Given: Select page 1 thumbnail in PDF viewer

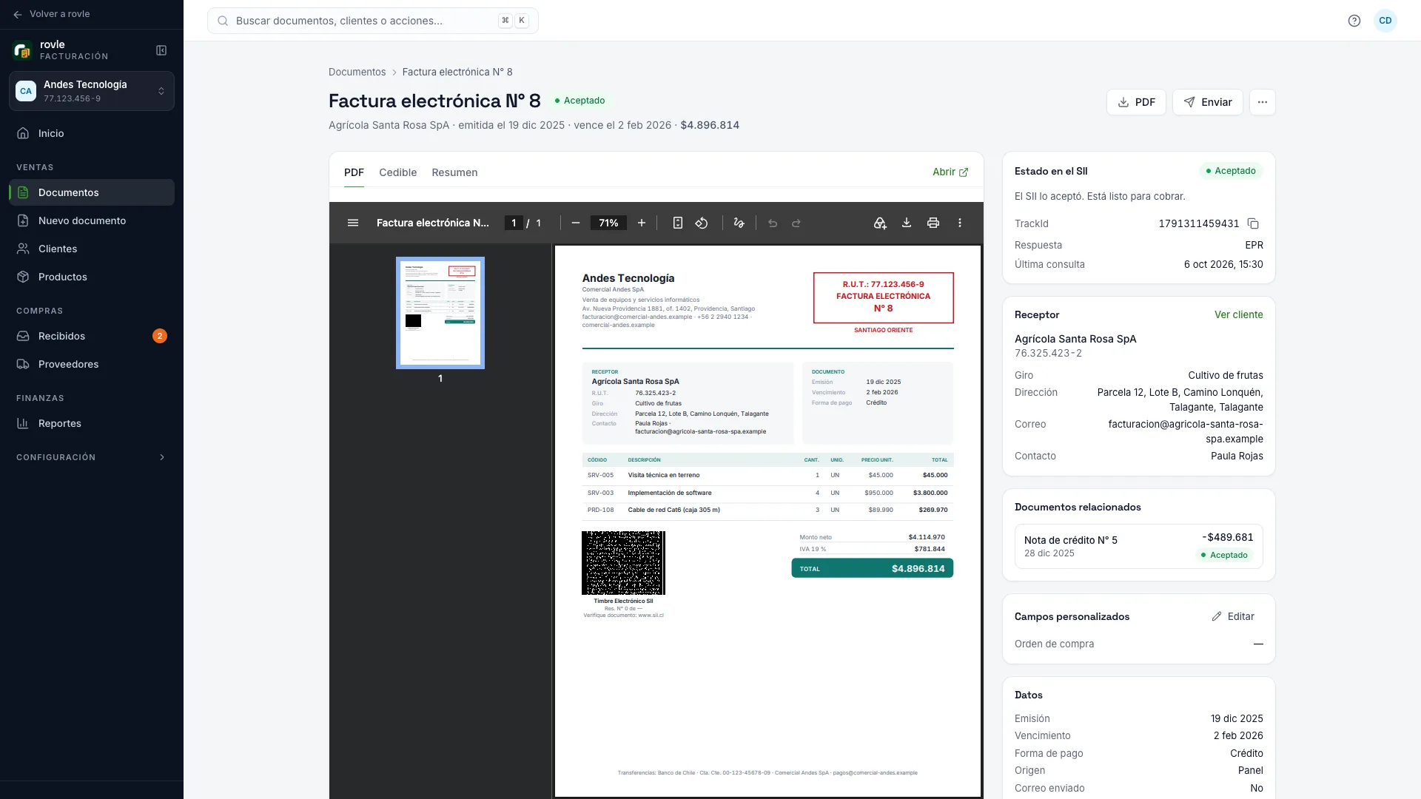Looking at the screenshot, I should click(440, 313).
